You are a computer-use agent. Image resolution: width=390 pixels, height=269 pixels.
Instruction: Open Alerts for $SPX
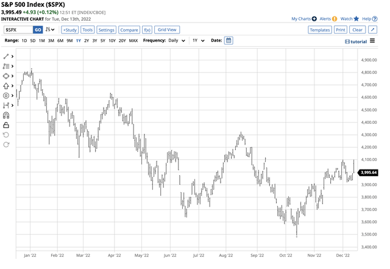point(328,19)
